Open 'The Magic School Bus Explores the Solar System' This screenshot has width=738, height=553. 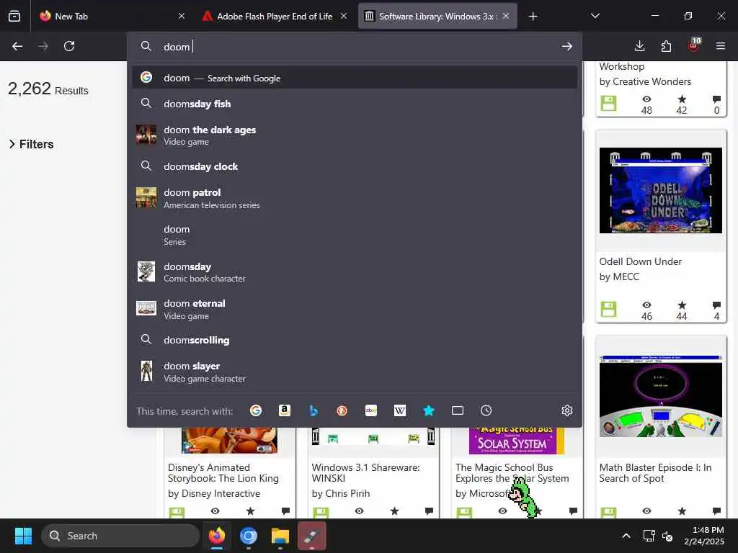tap(512, 473)
